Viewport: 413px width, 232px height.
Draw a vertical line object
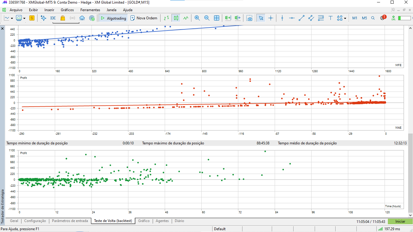point(282,18)
